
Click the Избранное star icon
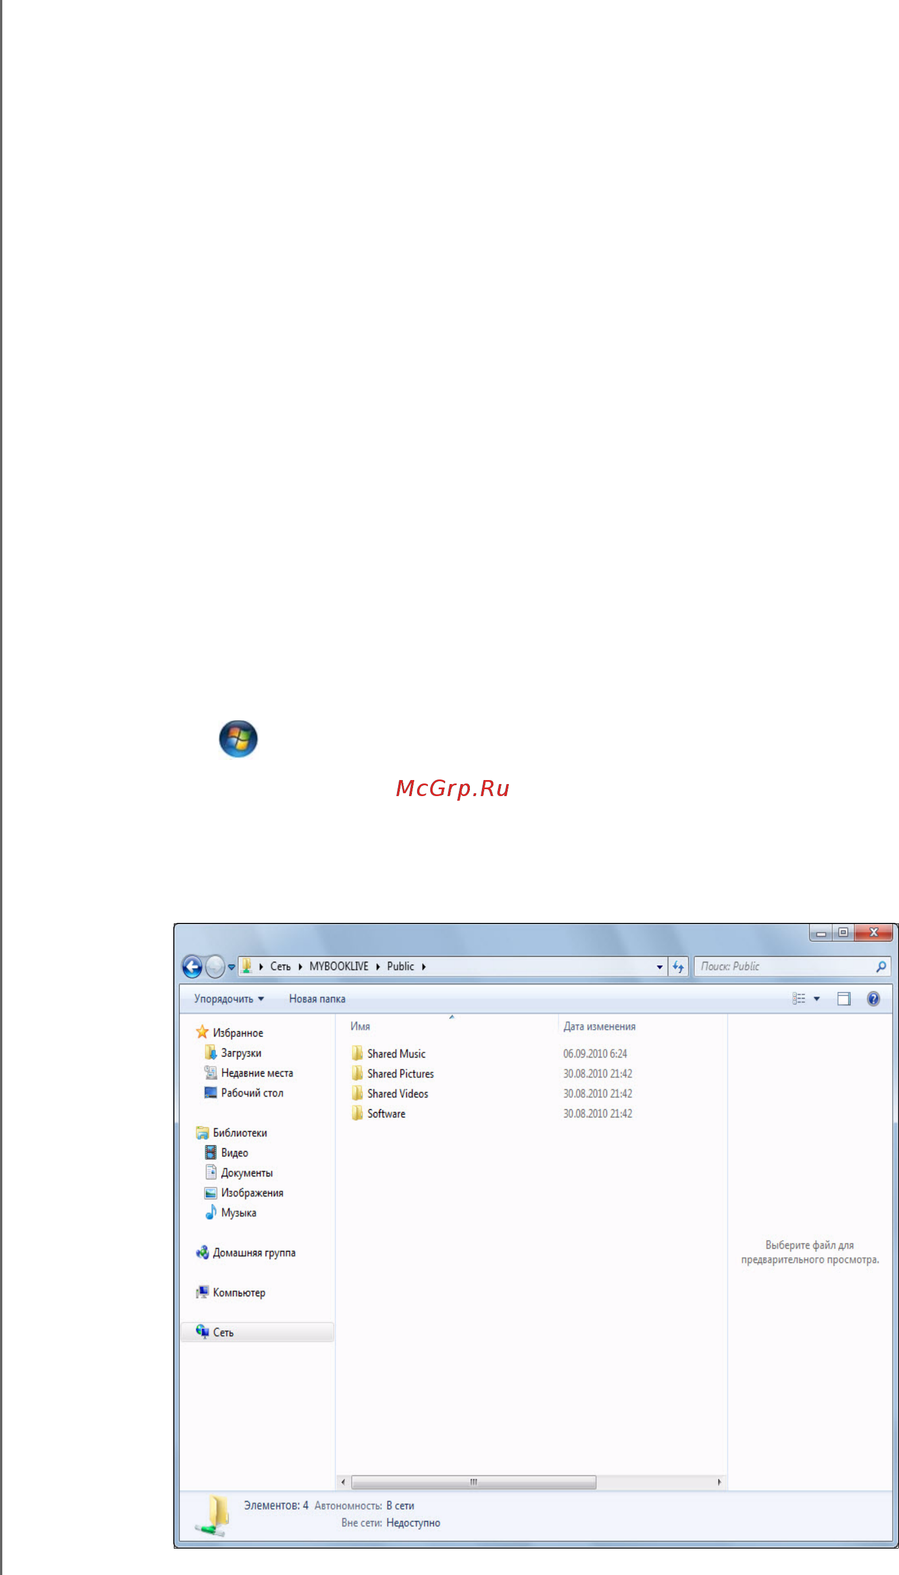click(x=202, y=1032)
